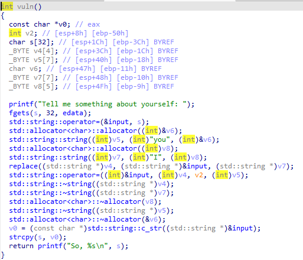Click the std::string::c_str call
Image resolution: width=303 pixels, height=260 pixels.
pyautogui.click(x=125, y=228)
